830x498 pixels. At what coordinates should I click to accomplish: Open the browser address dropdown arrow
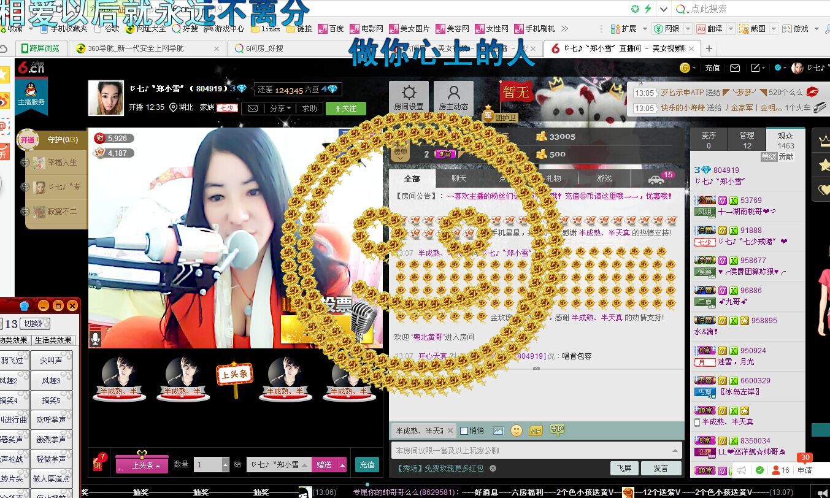pyautogui.click(x=664, y=9)
